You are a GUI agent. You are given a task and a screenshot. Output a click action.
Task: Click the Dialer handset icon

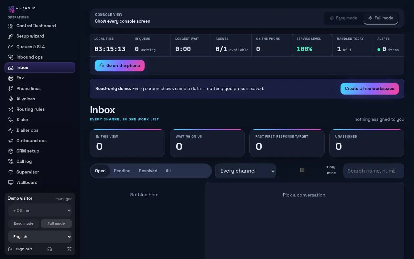pos(11,120)
